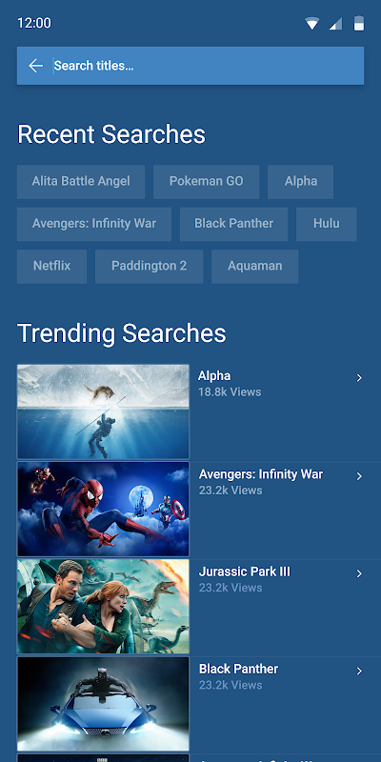Open the Alpha trending result chevron
Viewport: 381px width, 762px height.
359,377
